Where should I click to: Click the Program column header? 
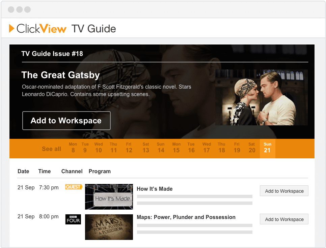click(x=100, y=172)
